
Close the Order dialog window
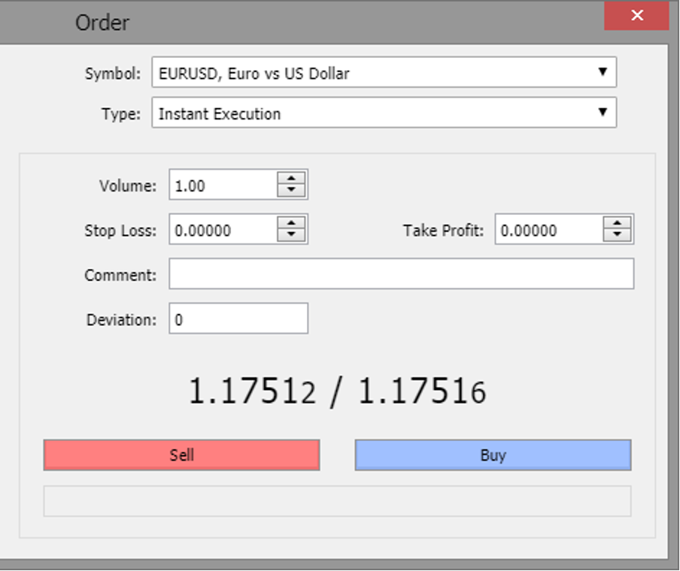(x=636, y=16)
